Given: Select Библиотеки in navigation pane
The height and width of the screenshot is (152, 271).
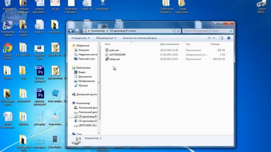Looking at the screenshot, I should (x=83, y=68).
